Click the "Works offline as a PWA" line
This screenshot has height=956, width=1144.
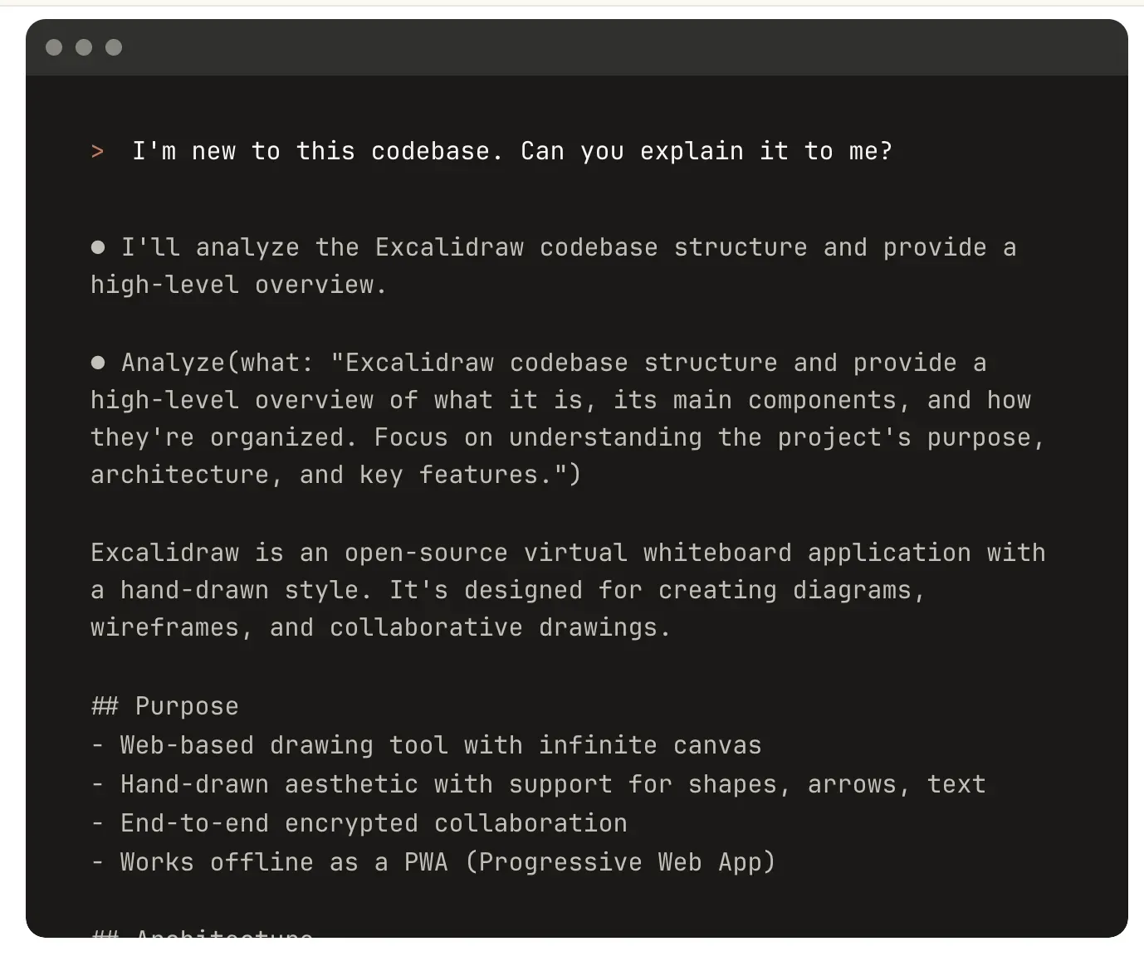pos(284,861)
